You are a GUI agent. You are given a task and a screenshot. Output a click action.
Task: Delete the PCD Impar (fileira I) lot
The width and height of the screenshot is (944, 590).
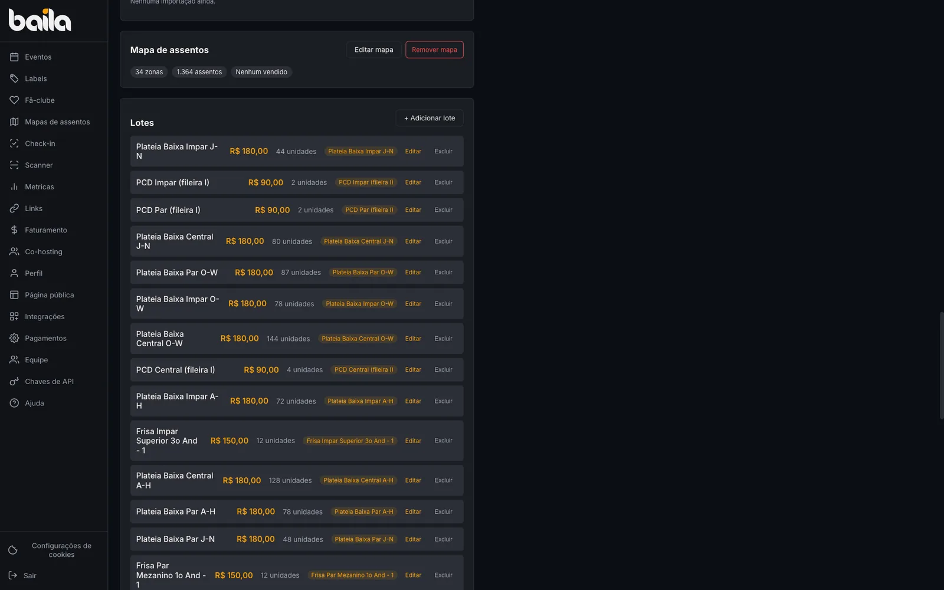(x=443, y=182)
